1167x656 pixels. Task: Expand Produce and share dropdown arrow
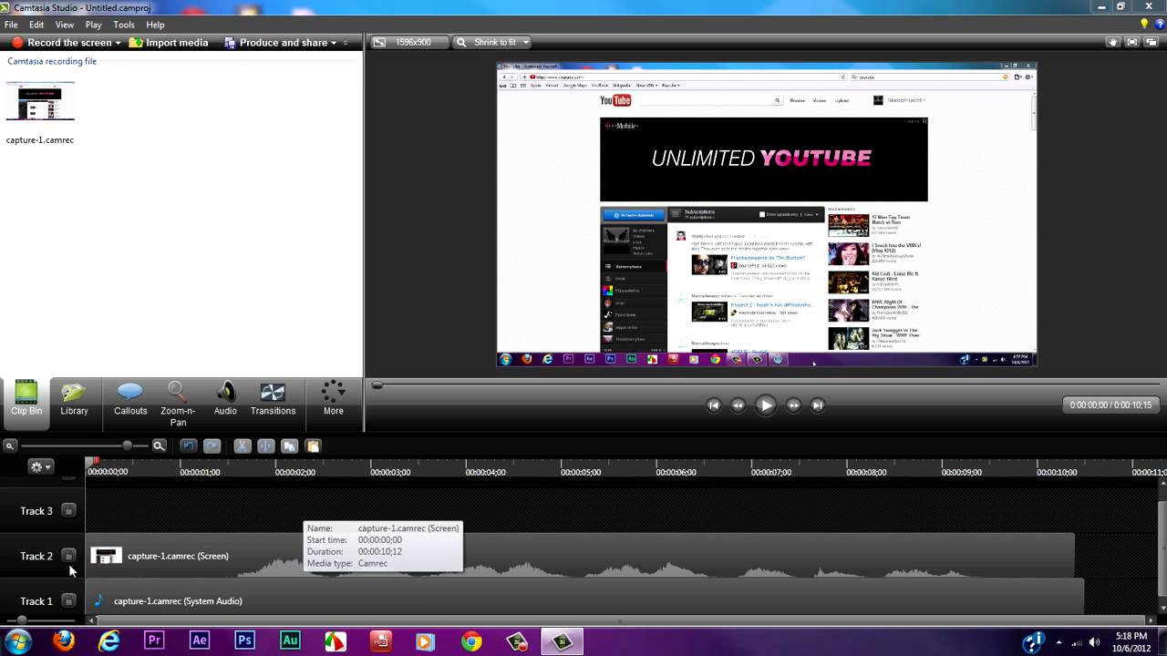pos(334,43)
